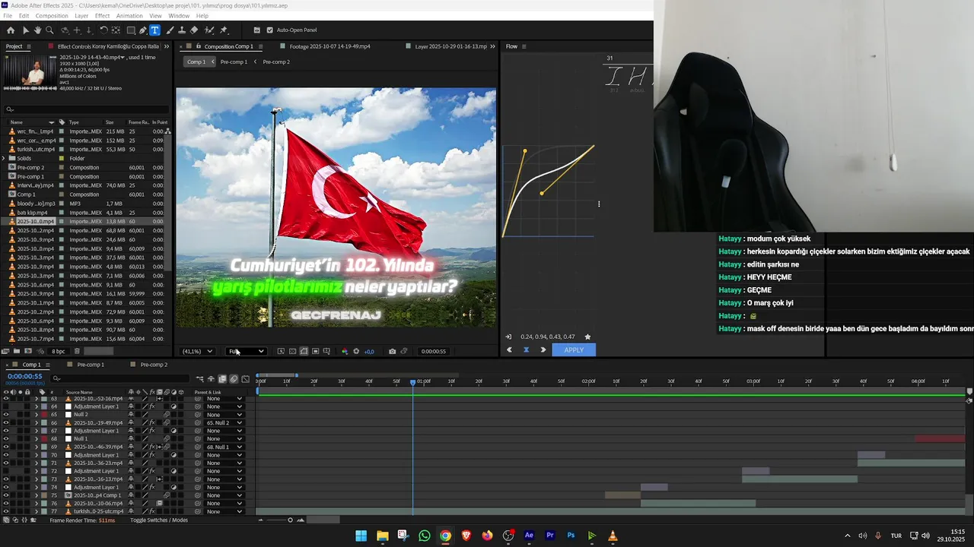Hide the Null 1 layer eye toggle
The image size is (974, 547).
coord(6,439)
